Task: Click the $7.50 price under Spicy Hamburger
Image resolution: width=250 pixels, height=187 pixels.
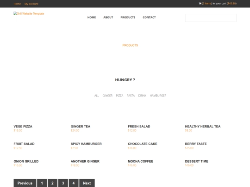Action: (74, 148)
